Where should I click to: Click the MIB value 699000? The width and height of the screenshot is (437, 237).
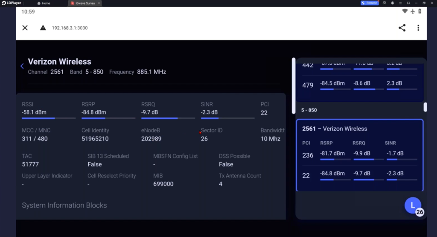(x=163, y=184)
